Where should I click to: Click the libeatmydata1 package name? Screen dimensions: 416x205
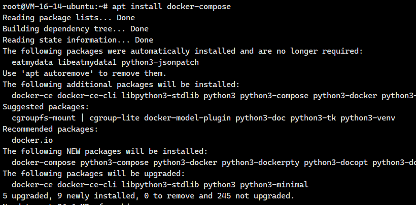tap(87, 62)
